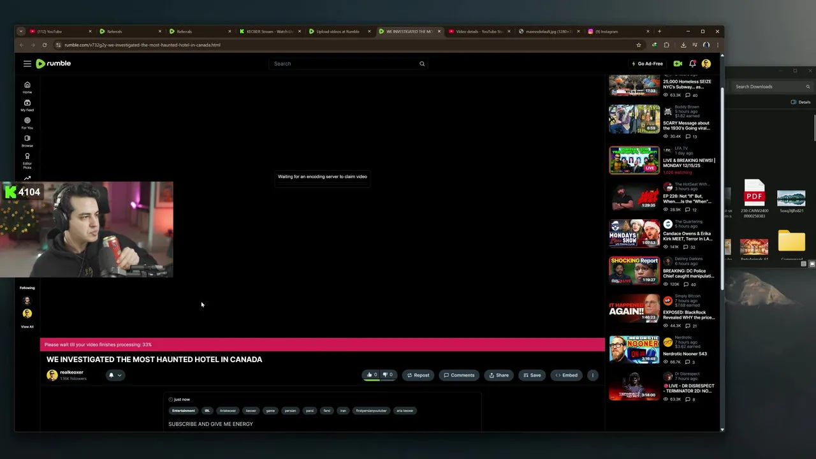Dislike the video with thumbs down
Image resolution: width=816 pixels, height=459 pixels.
tap(388, 375)
